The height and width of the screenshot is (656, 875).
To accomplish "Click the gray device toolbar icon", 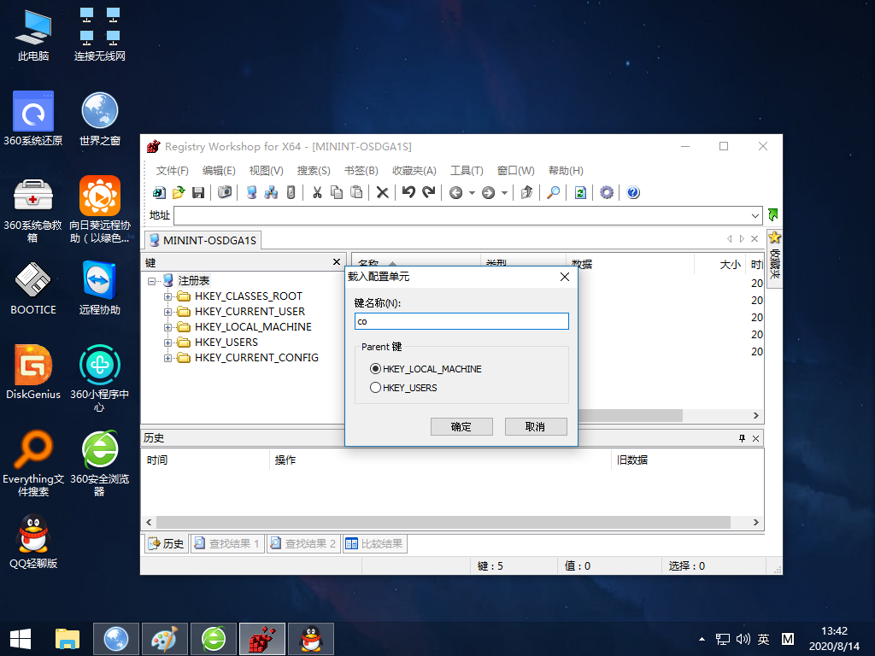I will pyautogui.click(x=291, y=192).
